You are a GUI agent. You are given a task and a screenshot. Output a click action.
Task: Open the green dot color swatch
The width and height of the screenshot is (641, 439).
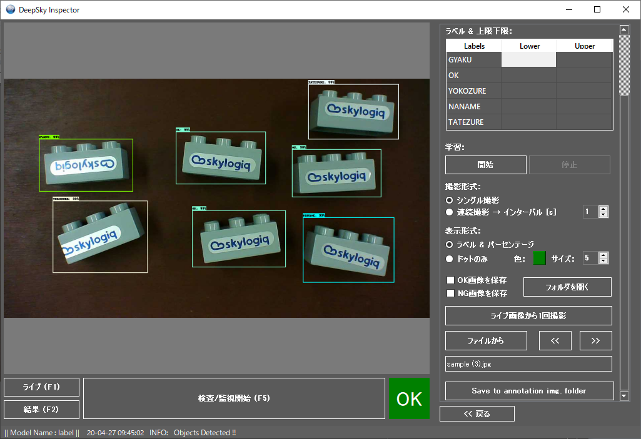pos(539,258)
